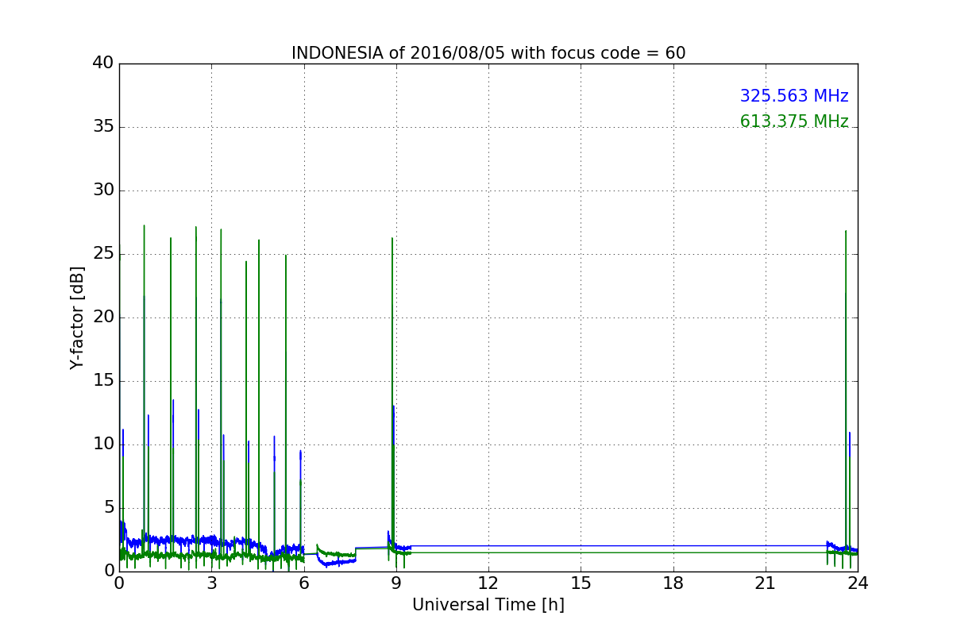This screenshot has height=635, width=953.
Task: Click x-axis tick label '18'
Action: (673, 583)
